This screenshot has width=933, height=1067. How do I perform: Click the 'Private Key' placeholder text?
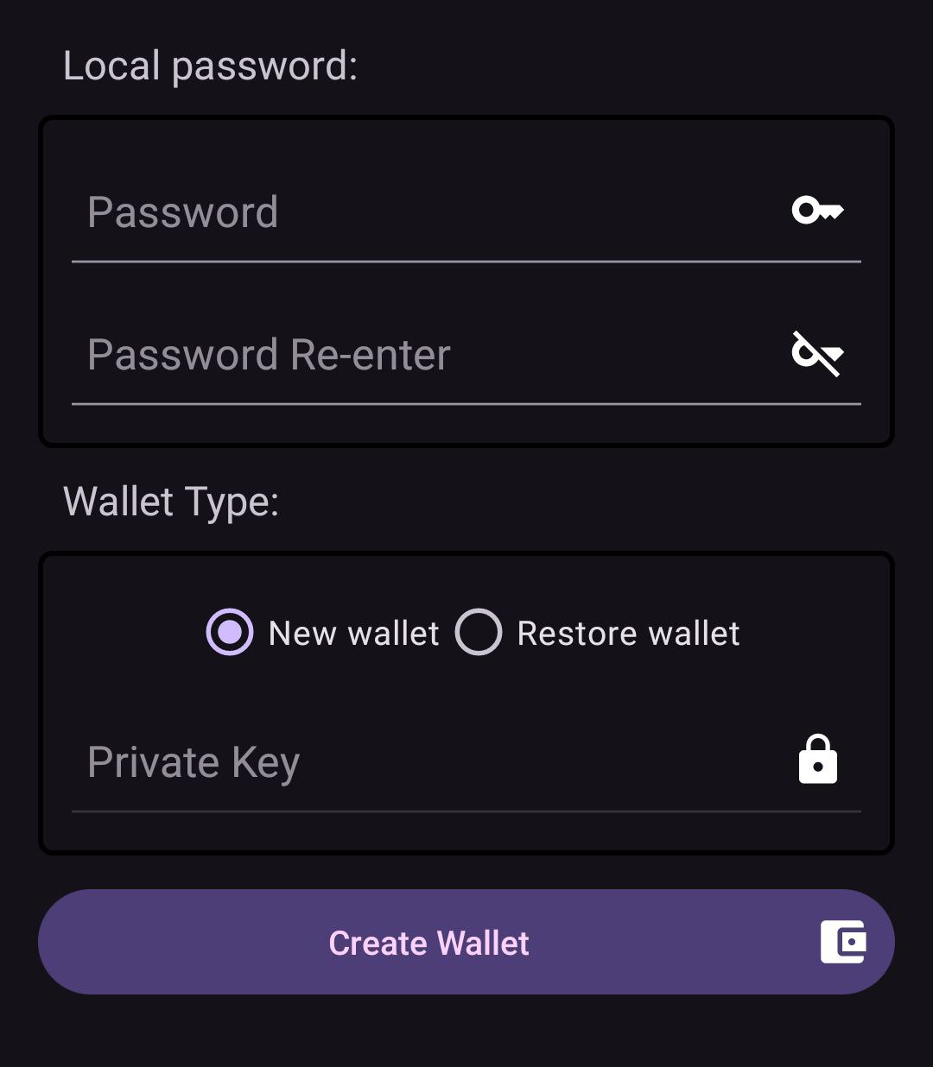click(x=194, y=763)
